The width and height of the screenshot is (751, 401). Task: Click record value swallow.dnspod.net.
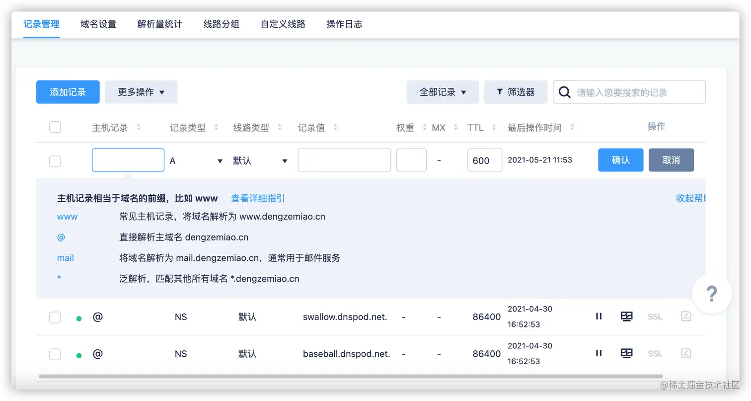click(x=345, y=317)
